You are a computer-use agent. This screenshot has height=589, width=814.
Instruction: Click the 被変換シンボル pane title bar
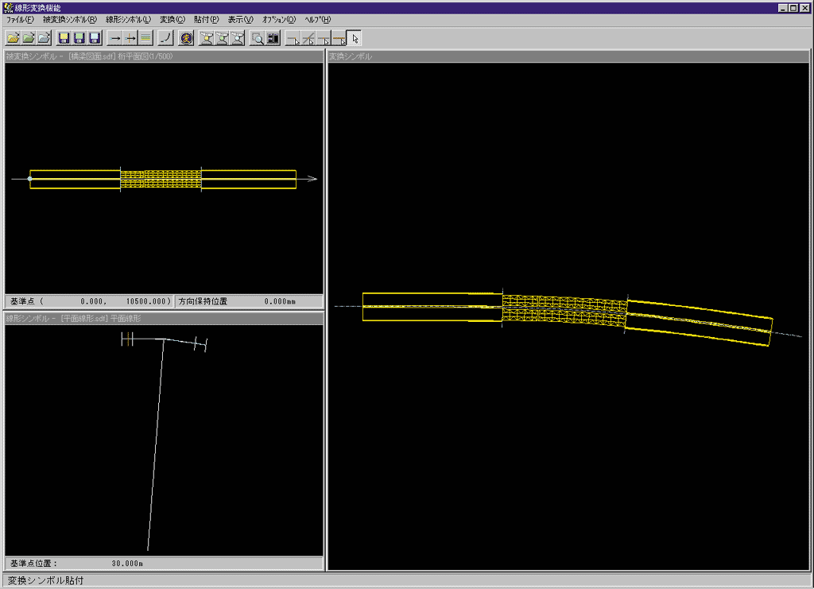click(164, 56)
